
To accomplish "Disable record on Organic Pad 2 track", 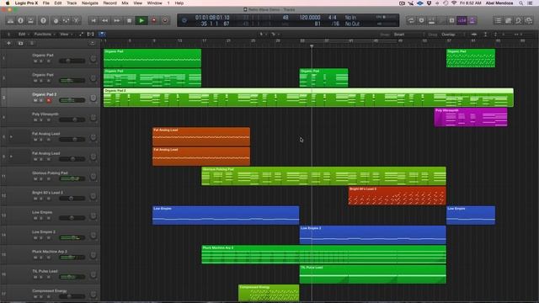I will click(49, 100).
